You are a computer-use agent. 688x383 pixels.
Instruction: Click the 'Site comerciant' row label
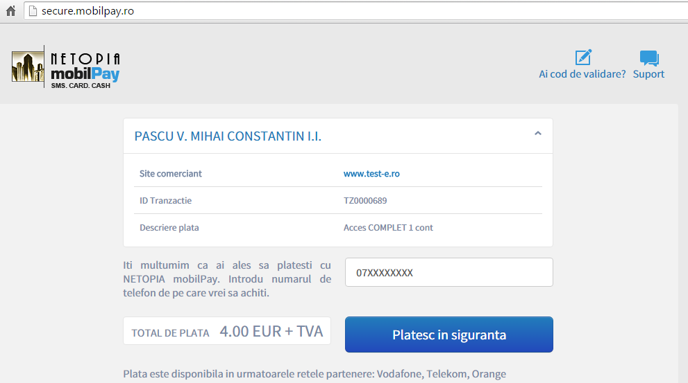[x=171, y=174]
